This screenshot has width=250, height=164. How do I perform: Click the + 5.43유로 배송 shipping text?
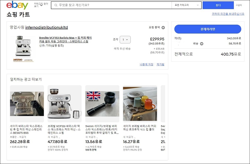[131, 147]
